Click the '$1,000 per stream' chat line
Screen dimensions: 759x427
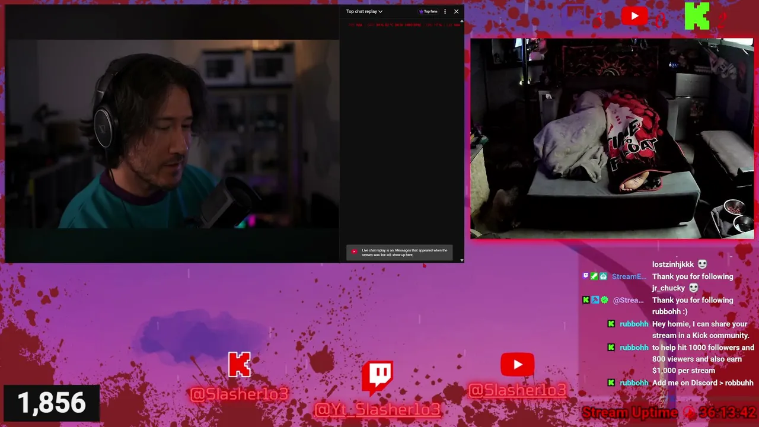coord(684,371)
